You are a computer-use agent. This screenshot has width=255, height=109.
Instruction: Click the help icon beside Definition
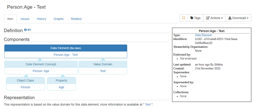coord(25,30)
